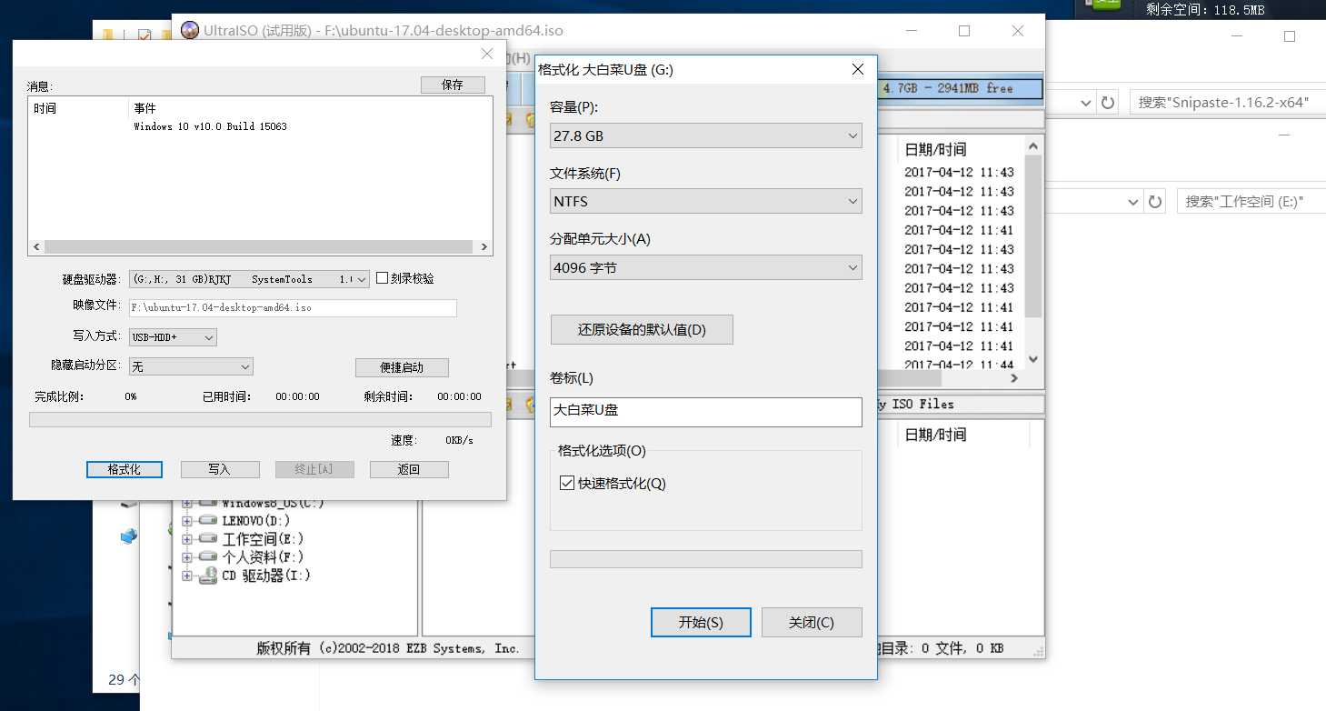Click the 搜索"工作空间 (E:)" search box
The height and width of the screenshot is (711, 1326).
pos(1251,201)
